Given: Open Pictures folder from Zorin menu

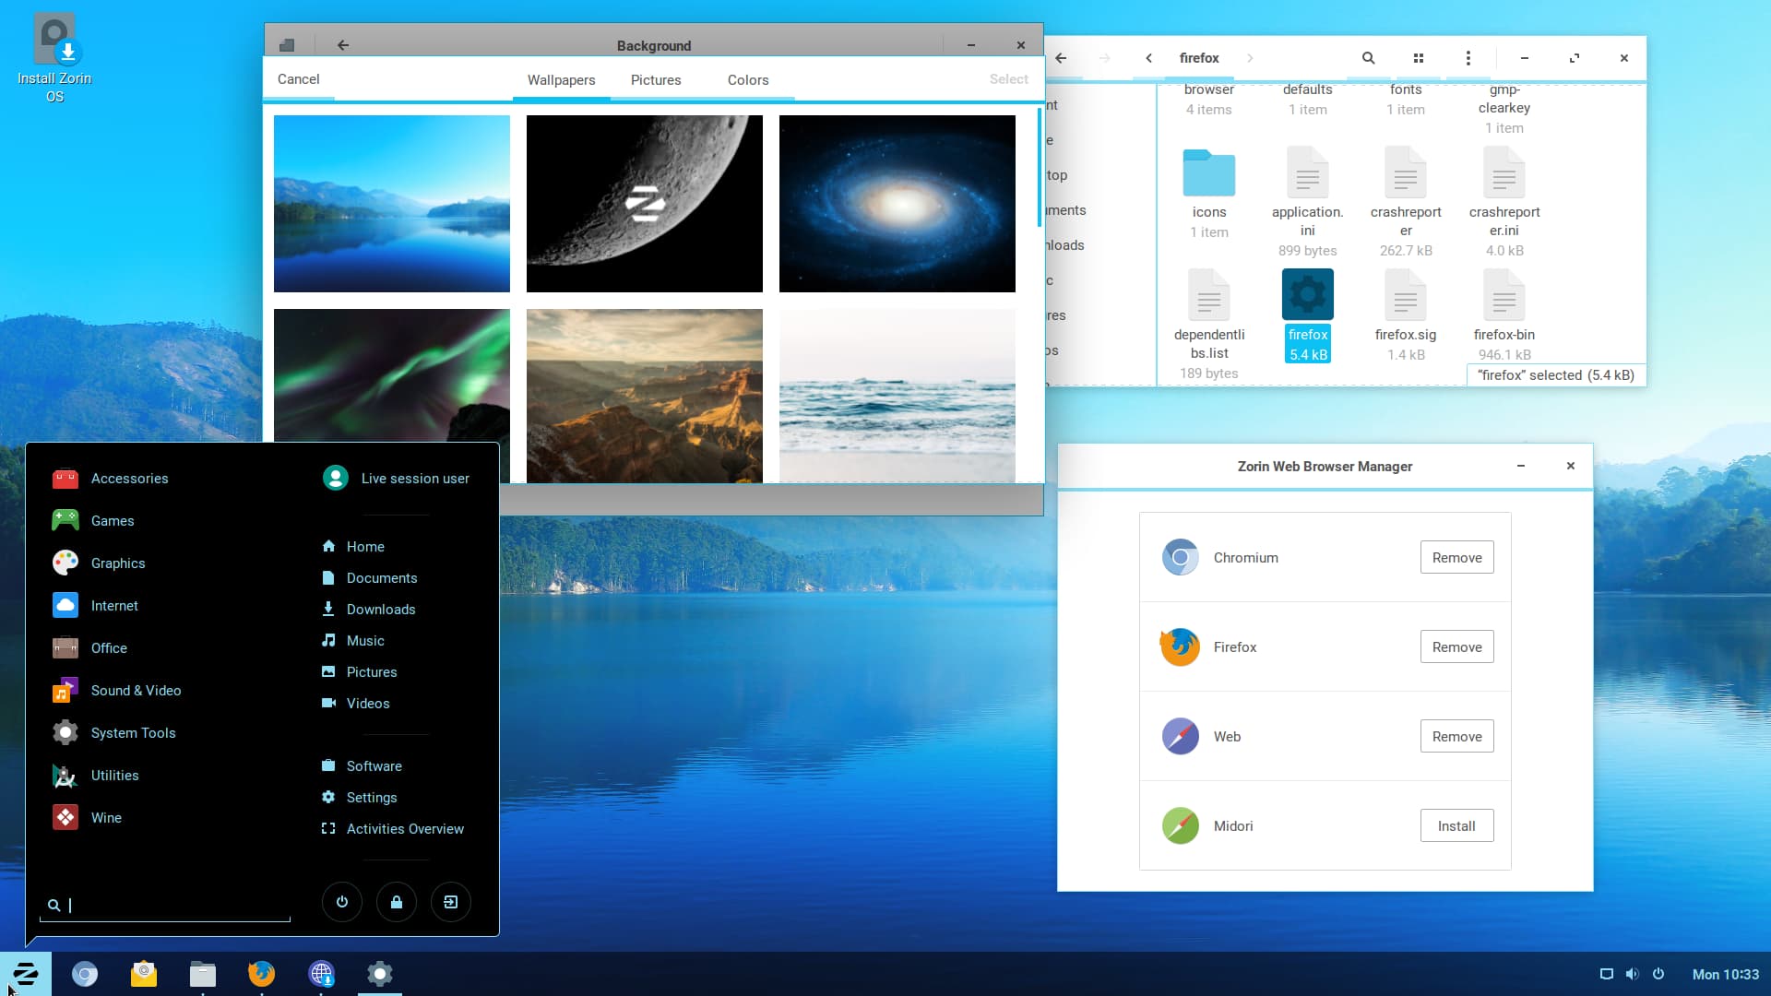Looking at the screenshot, I should [x=359, y=672].
